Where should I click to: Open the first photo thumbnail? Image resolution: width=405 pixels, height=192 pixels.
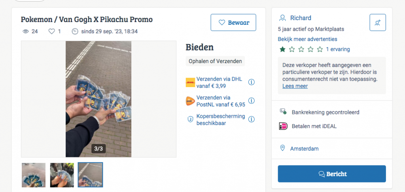34,175
